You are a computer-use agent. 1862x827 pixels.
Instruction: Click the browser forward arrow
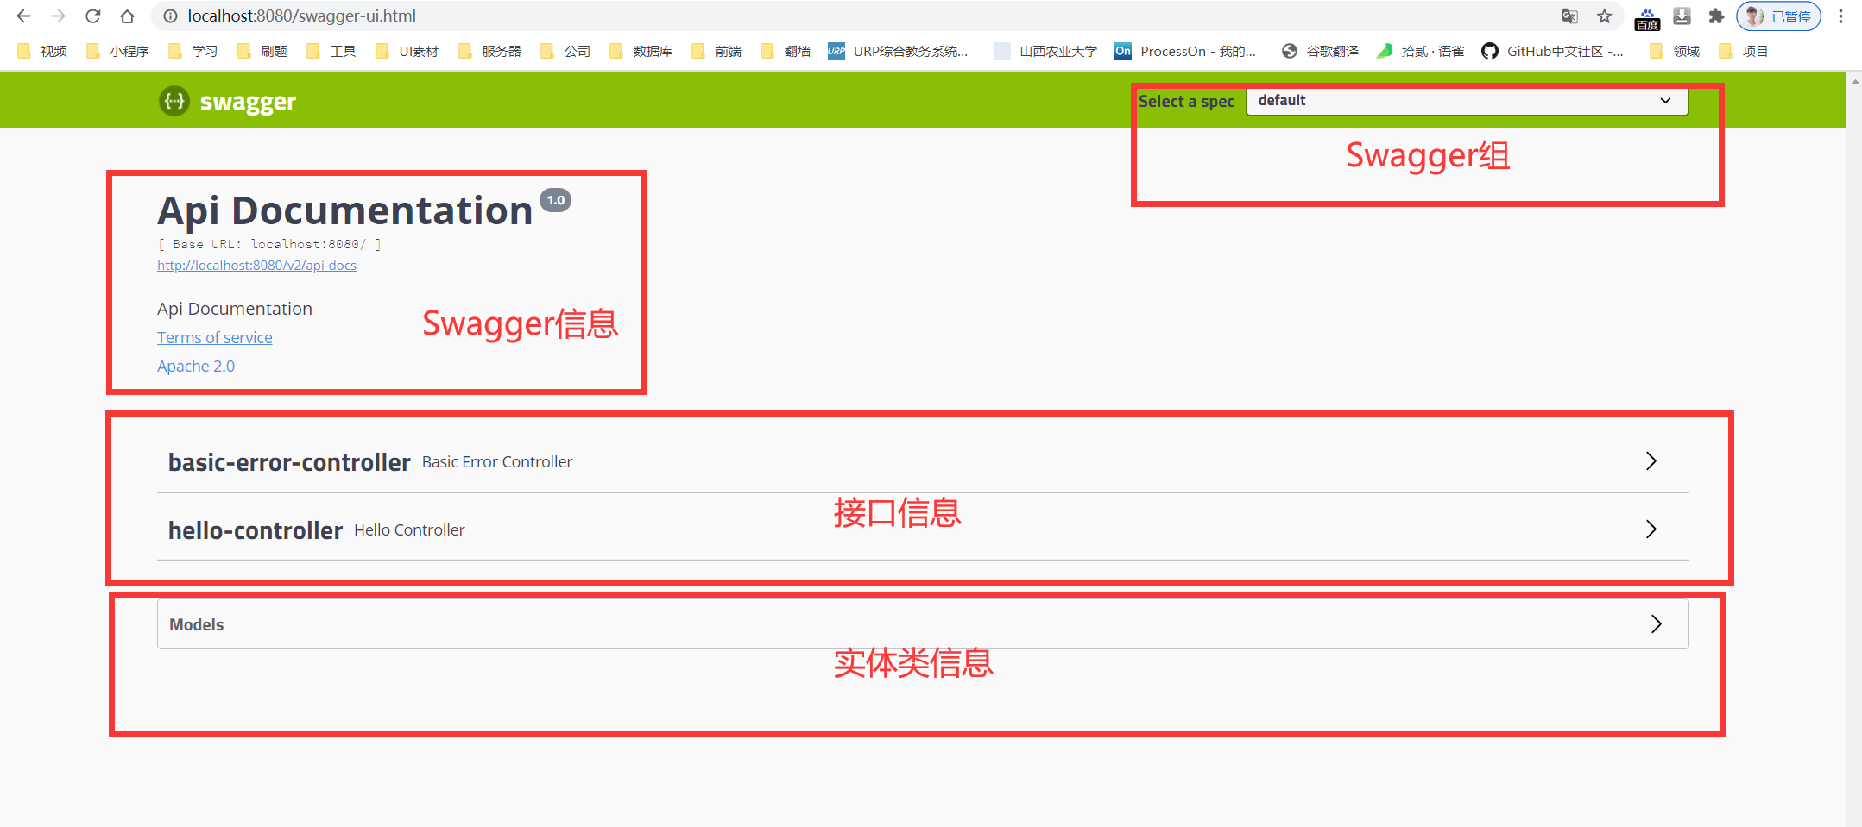[x=58, y=16]
